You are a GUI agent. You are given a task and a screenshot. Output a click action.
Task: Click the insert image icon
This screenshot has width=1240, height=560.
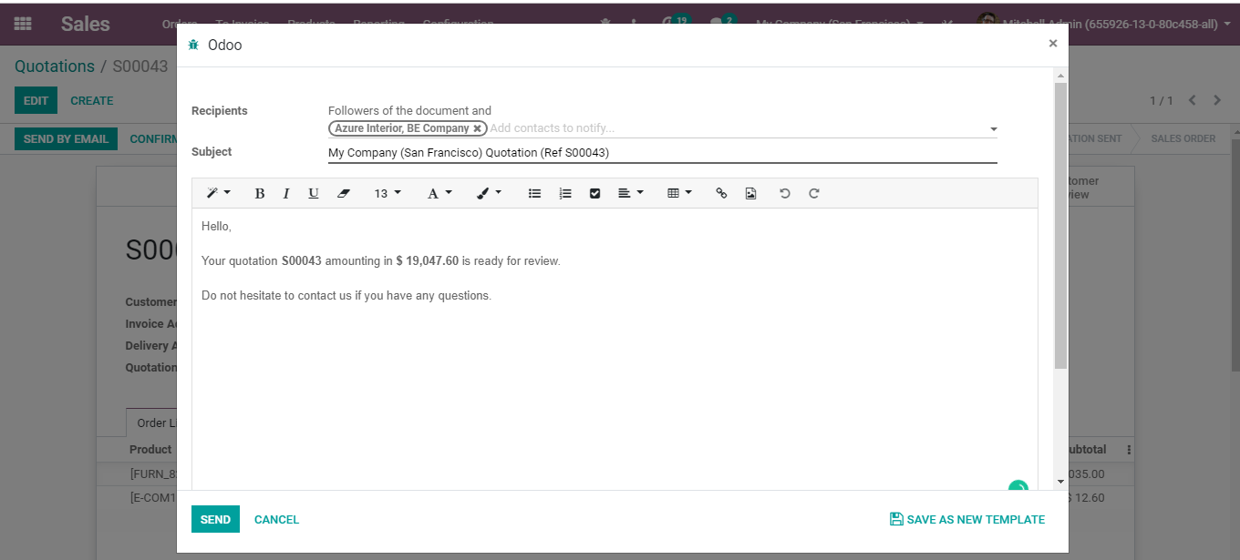750,193
